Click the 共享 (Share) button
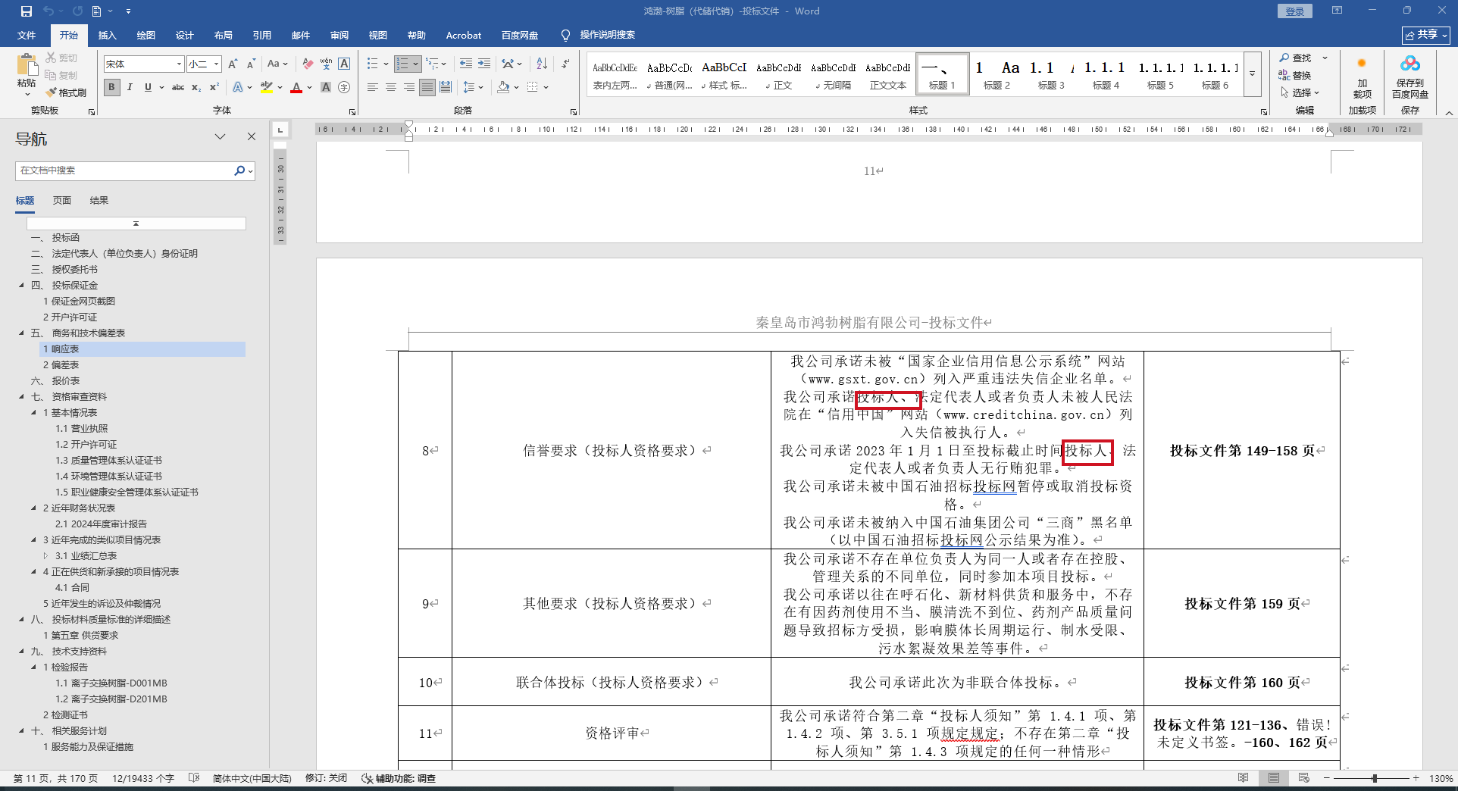The height and width of the screenshot is (791, 1458). click(x=1425, y=35)
